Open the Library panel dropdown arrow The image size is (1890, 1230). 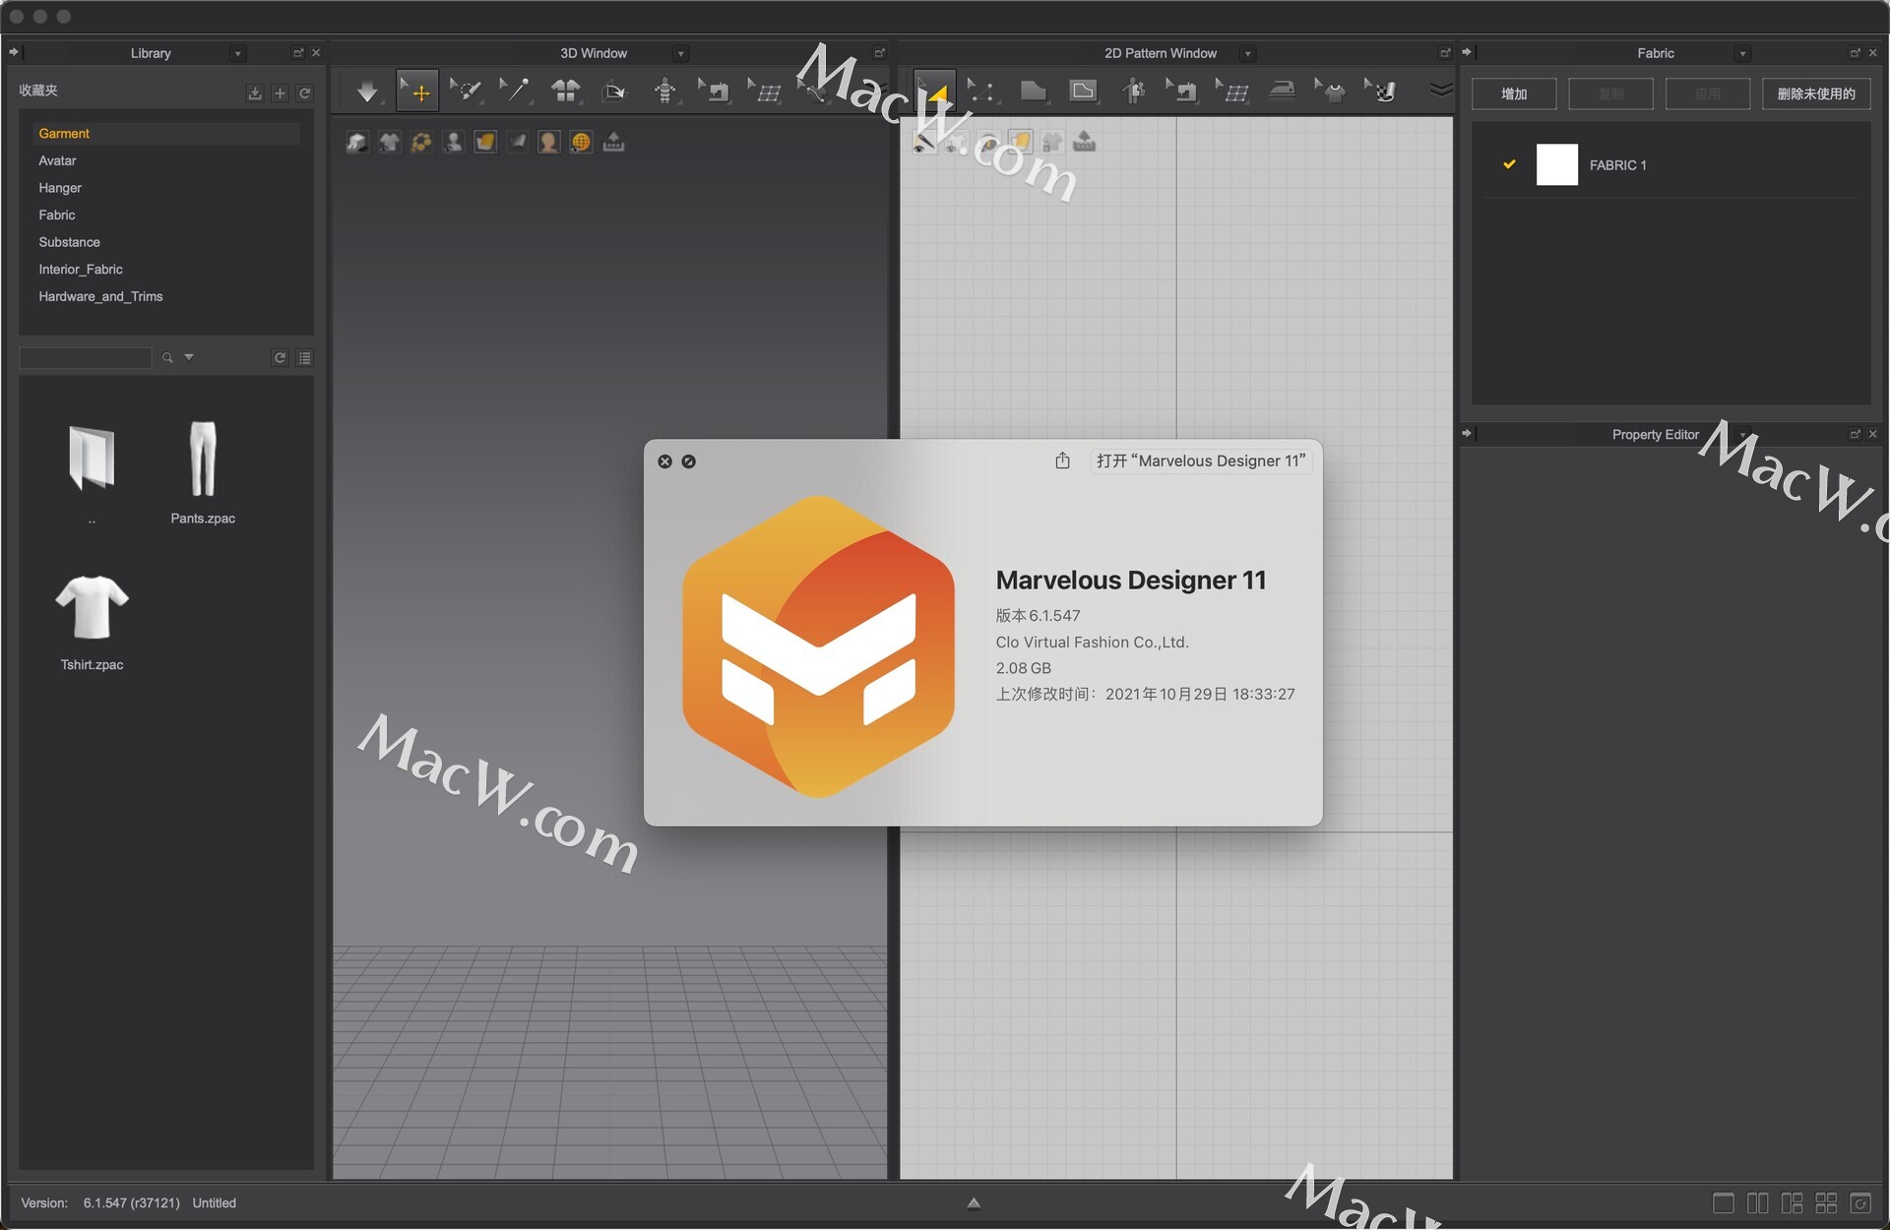click(237, 53)
